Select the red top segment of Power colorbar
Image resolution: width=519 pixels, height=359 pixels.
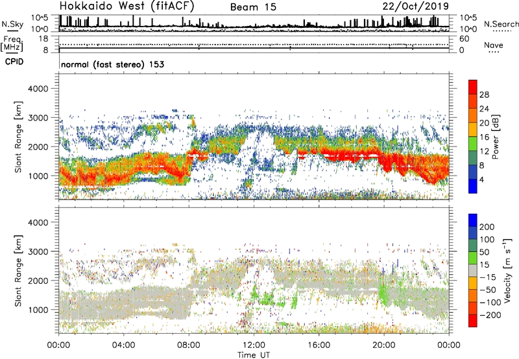[473, 87]
